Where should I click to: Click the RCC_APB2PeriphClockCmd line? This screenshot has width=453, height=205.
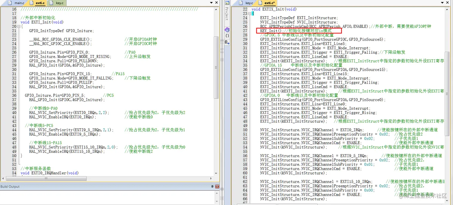[x=315, y=26]
